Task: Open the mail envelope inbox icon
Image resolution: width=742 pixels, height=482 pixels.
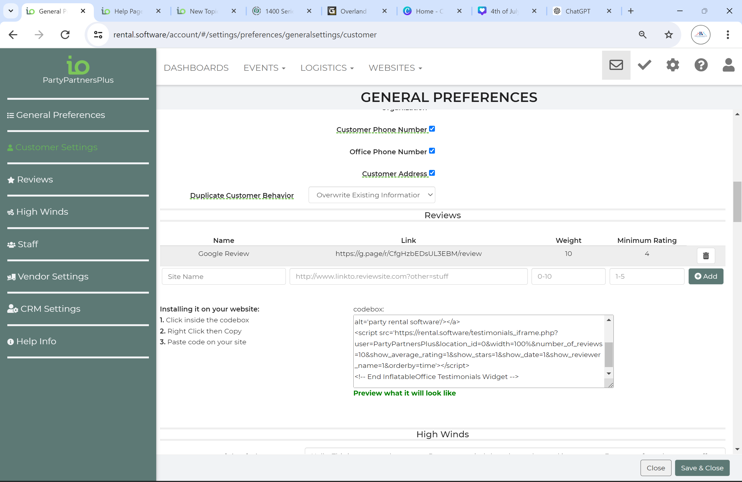Action: 616,65
